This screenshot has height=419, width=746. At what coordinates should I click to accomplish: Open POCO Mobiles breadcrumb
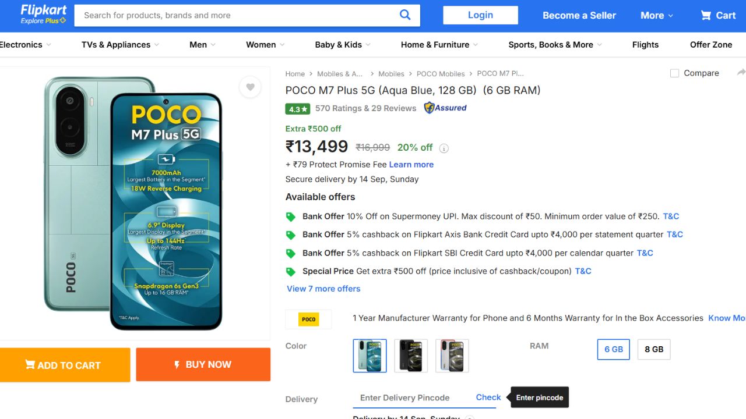441,74
